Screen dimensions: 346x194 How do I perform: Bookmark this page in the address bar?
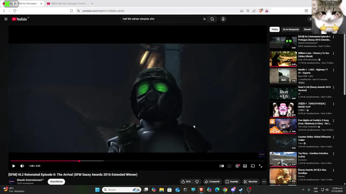(x=71, y=11)
